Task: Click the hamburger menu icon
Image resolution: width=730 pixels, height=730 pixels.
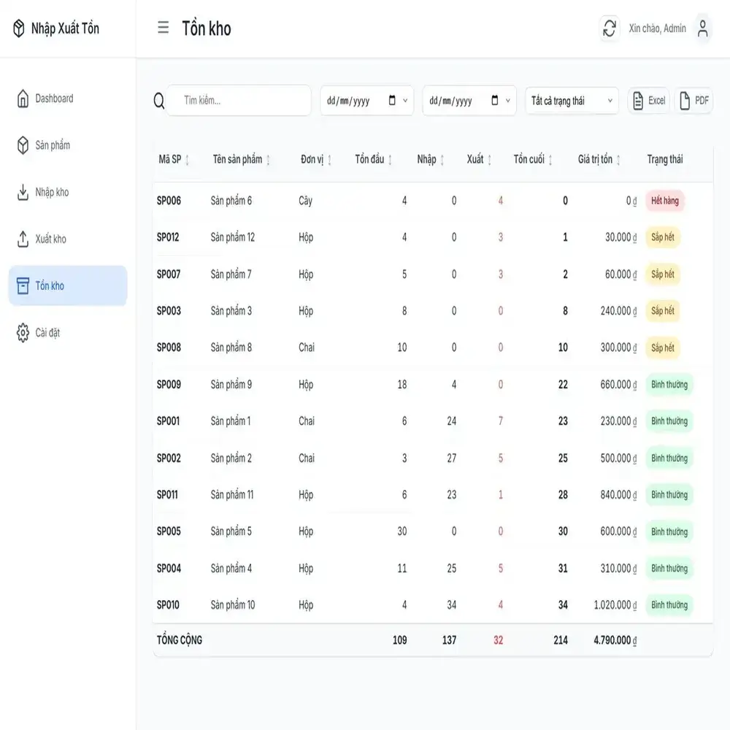Action: [163, 28]
